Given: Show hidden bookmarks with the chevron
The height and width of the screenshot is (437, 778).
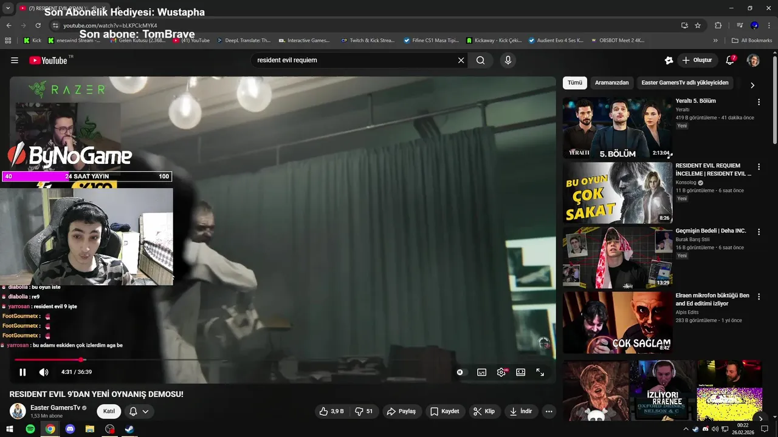Looking at the screenshot, I should point(715,41).
